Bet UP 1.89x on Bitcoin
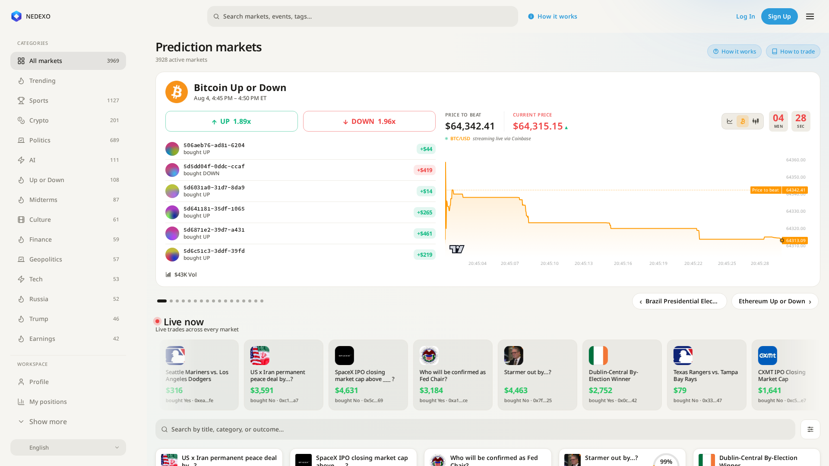829x466 pixels. 231,121
